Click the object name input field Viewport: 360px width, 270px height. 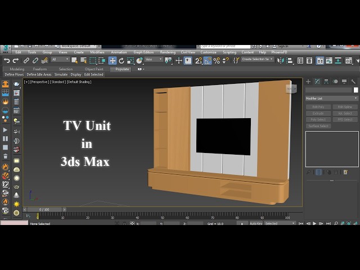(328, 90)
